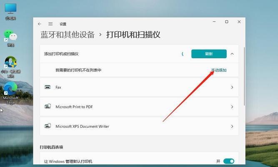Click the 添加打印机或扫描仪 label
Image resolution: width=278 pixels, height=167 pixels.
click(61, 54)
